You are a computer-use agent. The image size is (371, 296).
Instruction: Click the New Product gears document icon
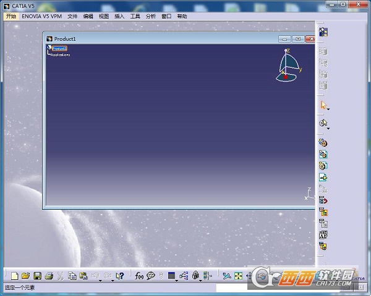click(323, 154)
